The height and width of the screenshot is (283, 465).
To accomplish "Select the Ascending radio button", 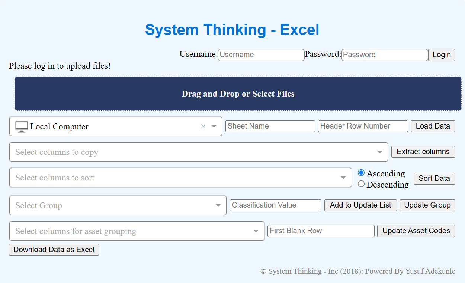I will [x=361, y=173].
